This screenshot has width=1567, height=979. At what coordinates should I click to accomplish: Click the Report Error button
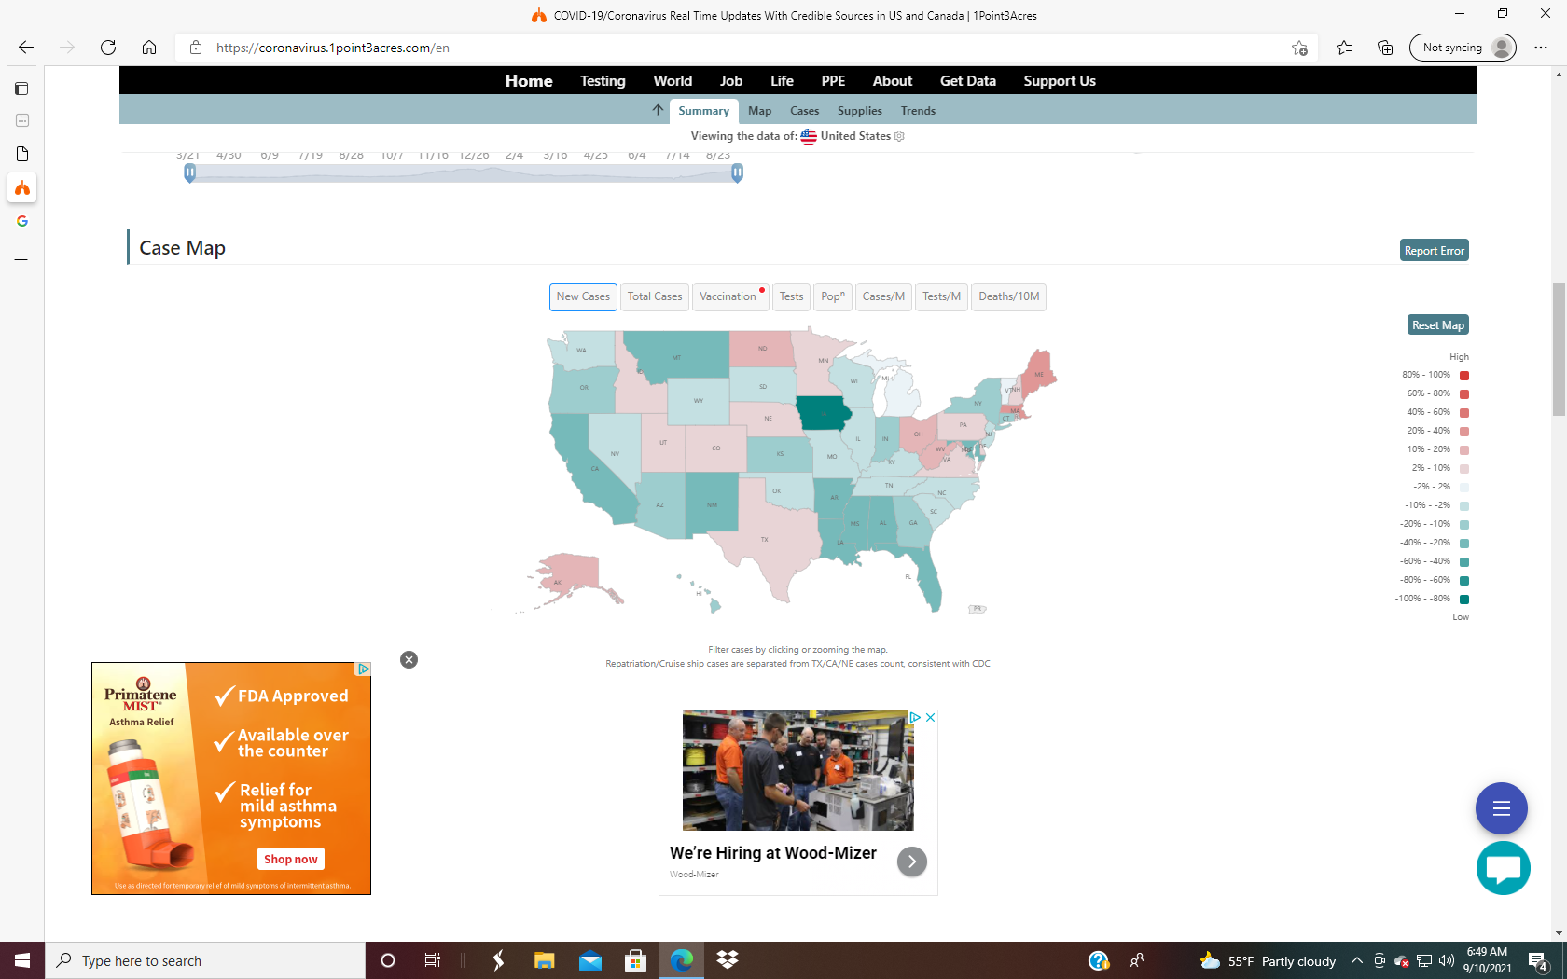pos(1435,250)
